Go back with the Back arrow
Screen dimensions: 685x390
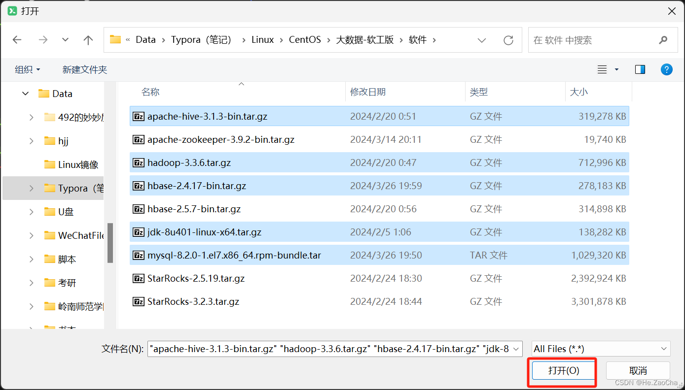[17, 40]
